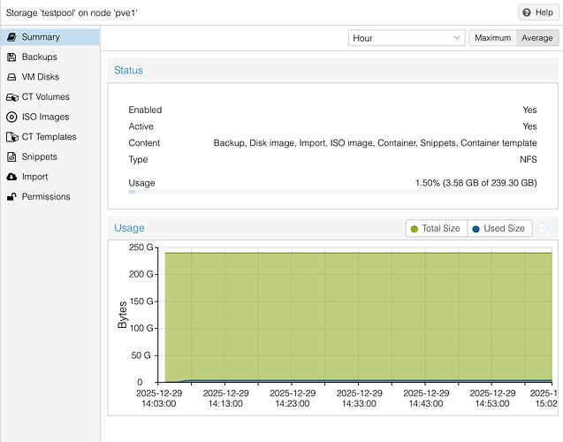Open the Backups section

pos(41,57)
